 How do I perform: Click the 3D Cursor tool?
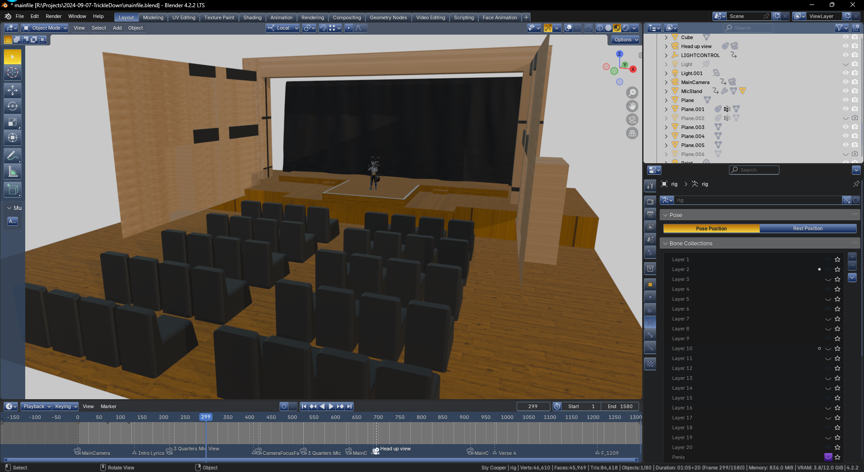(13, 72)
